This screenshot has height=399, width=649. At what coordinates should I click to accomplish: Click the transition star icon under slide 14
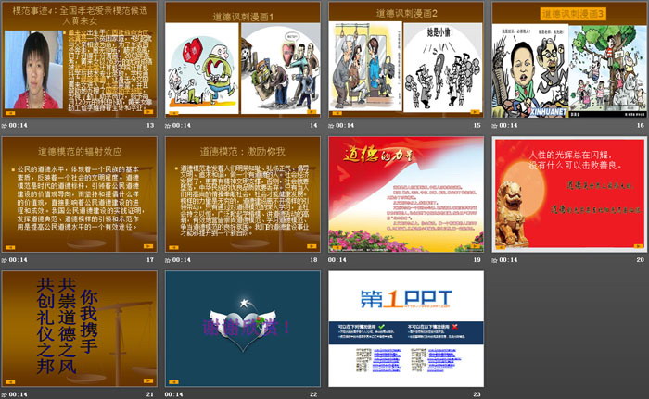point(168,125)
